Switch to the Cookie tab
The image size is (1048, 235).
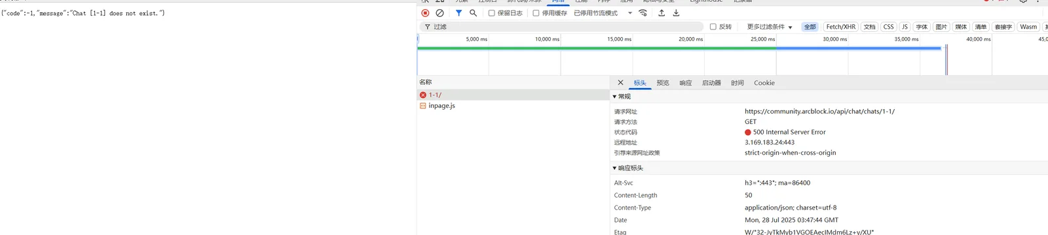click(764, 83)
